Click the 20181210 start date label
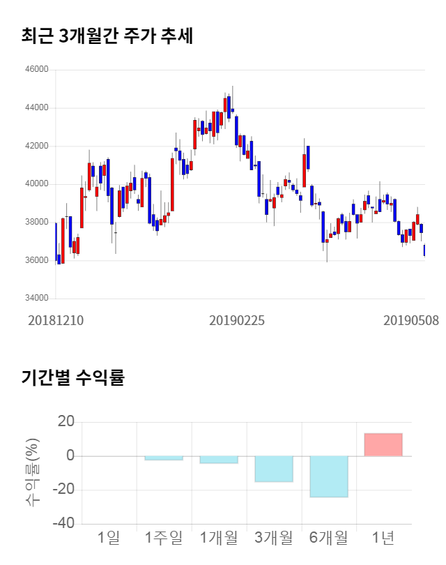This screenshot has height=565, width=446. (x=56, y=320)
